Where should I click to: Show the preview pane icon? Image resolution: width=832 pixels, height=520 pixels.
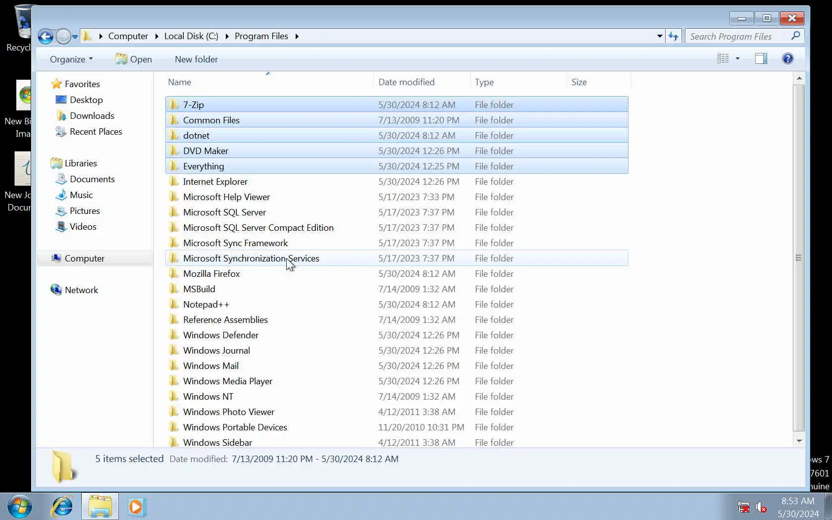click(x=761, y=59)
